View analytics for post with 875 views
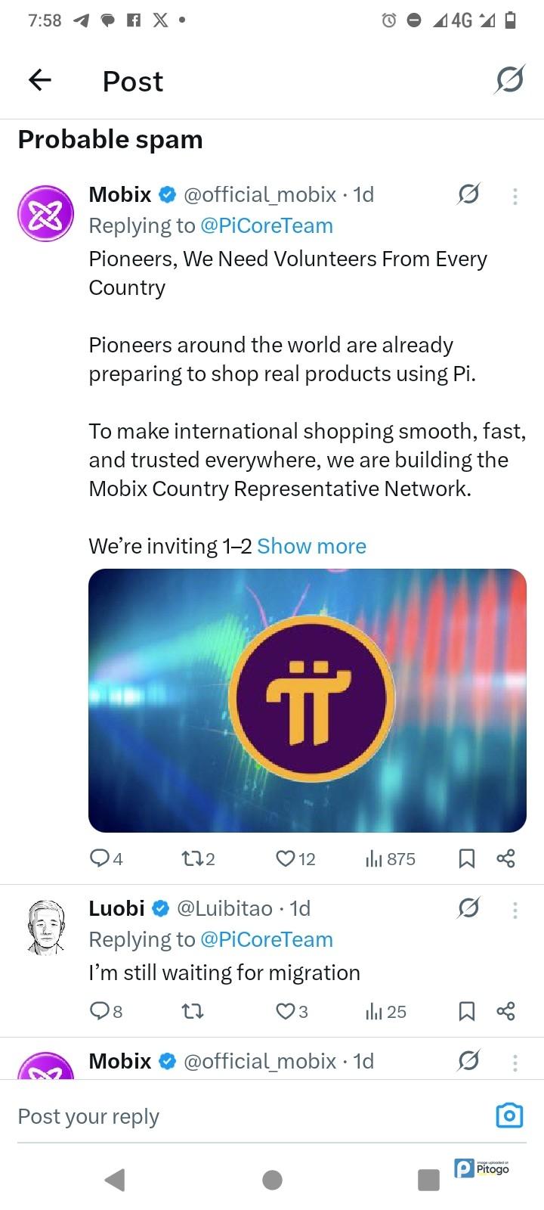Image resolution: width=544 pixels, height=1210 pixels. coord(390,858)
